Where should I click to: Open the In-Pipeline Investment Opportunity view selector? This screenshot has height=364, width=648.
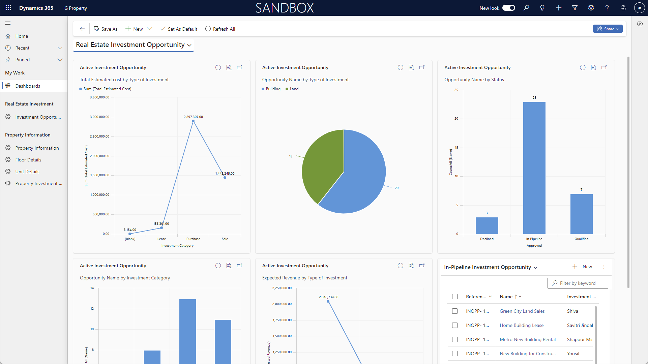point(535,268)
